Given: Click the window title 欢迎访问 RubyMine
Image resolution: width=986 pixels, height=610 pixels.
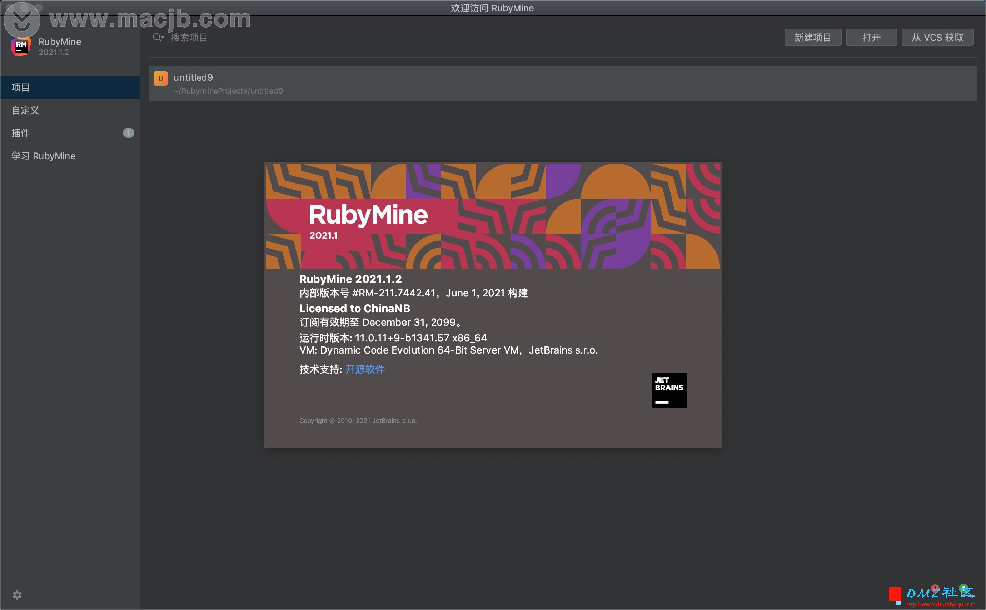Looking at the screenshot, I should point(492,8).
